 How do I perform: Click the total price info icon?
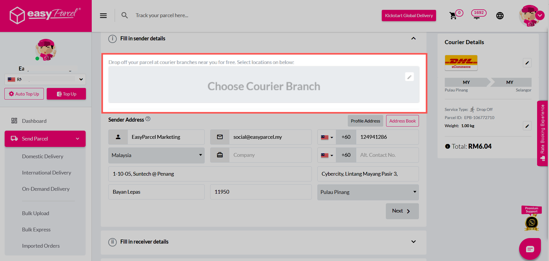(x=447, y=146)
